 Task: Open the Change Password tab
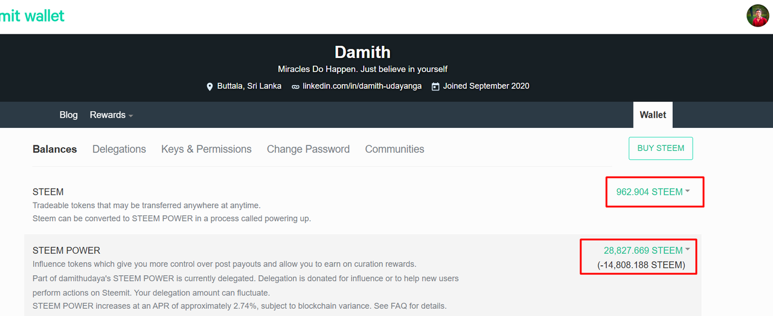[x=308, y=149]
